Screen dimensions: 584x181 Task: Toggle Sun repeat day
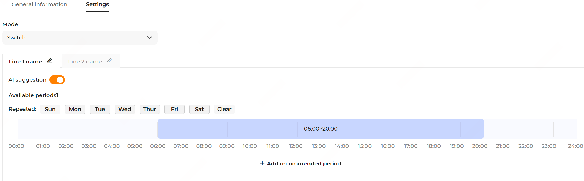50,109
